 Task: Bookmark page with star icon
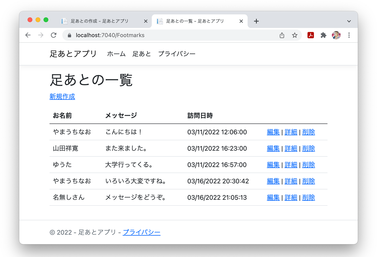coord(295,35)
